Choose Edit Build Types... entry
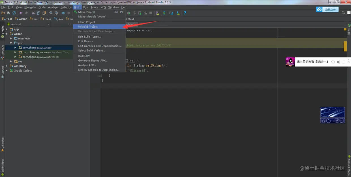 click(x=99, y=37)
